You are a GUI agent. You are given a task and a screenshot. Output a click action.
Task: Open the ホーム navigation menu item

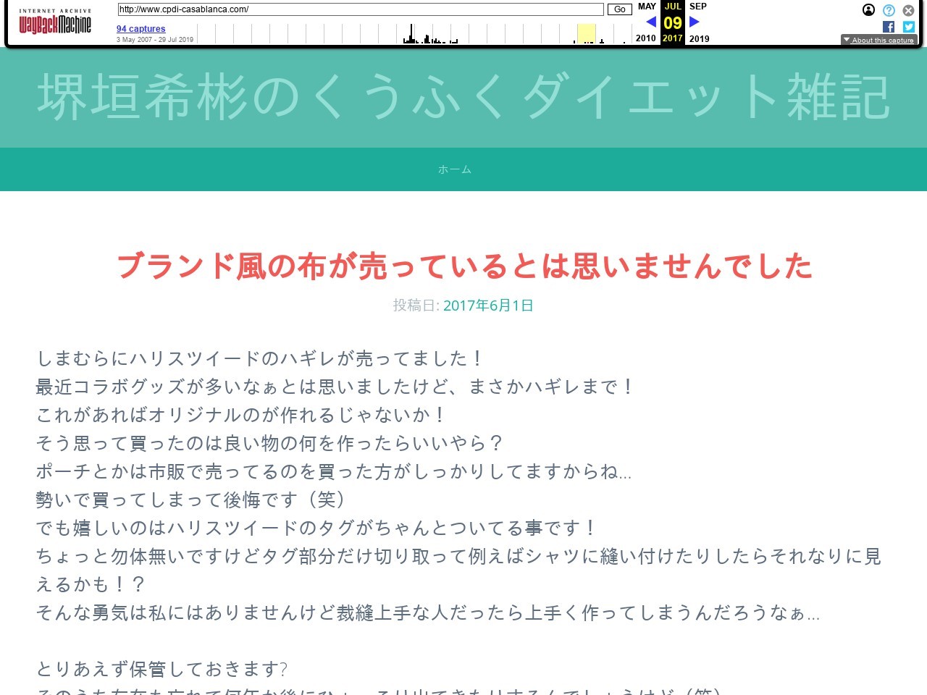click(x=455, y=169)
